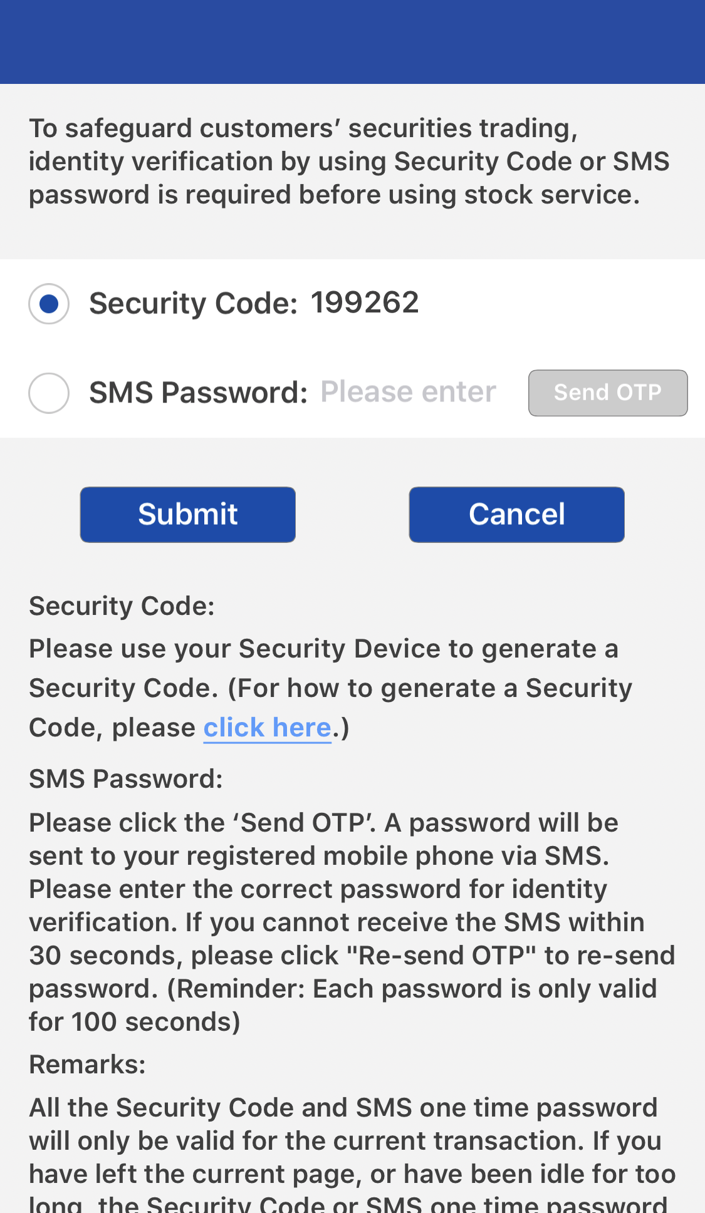Click the Security Code field showing 199262
The width and height of the screenshot is (705, 1213).
[x=365, y=303]
